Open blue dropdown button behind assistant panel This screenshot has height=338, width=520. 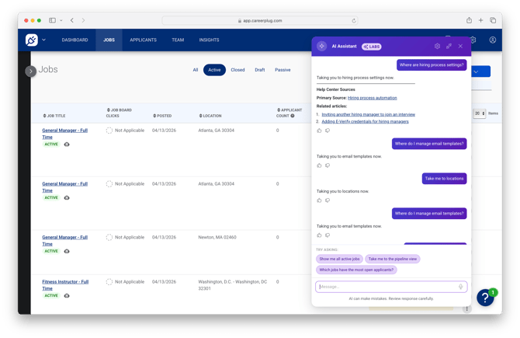[480, 71]
